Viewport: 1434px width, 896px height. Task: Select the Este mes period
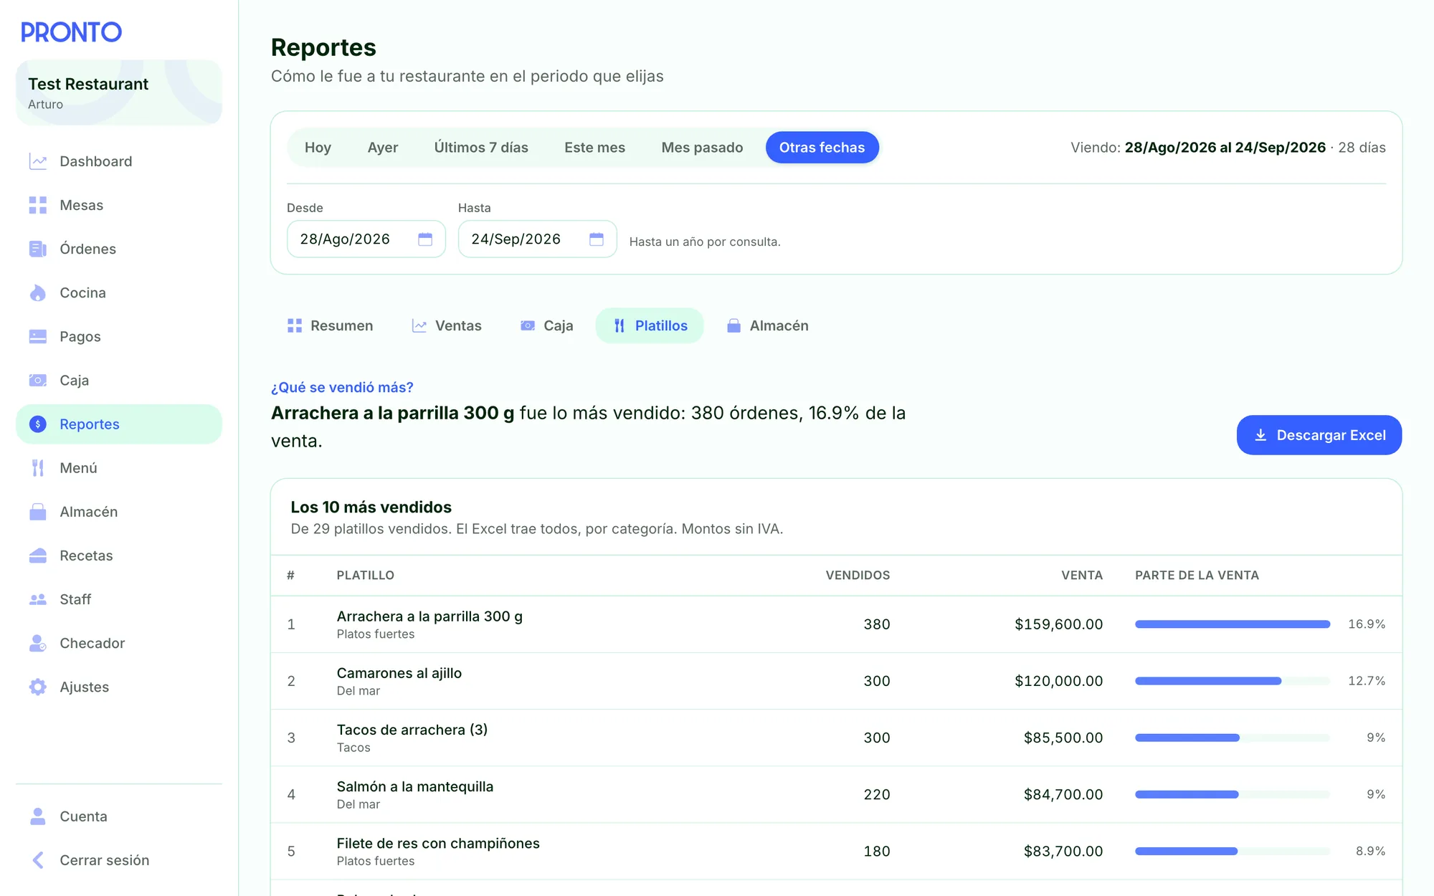(594, 147)
